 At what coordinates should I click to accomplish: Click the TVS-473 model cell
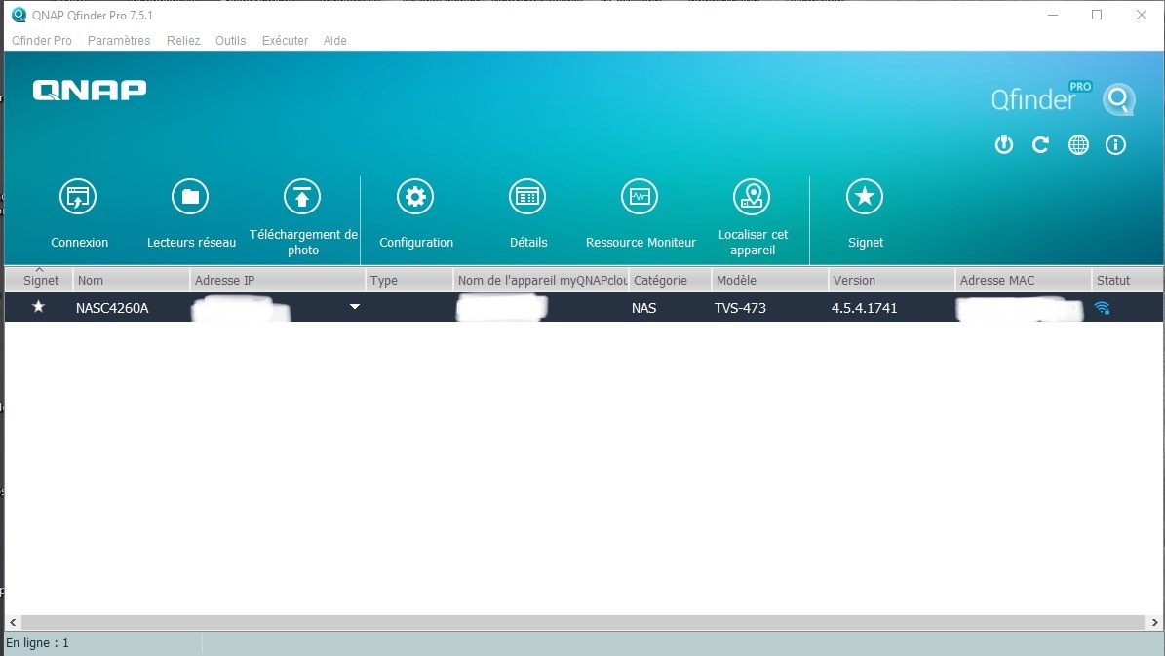(x=740, y=308)
